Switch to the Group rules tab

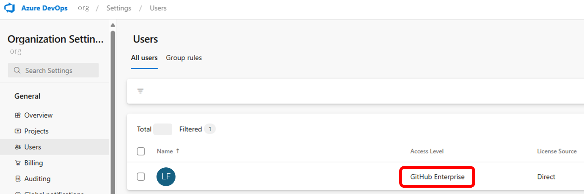point(184,58)
